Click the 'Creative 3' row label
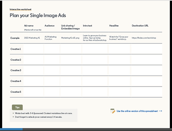Image resolution: width=172 pixels, height=131 pixels. 16,70
